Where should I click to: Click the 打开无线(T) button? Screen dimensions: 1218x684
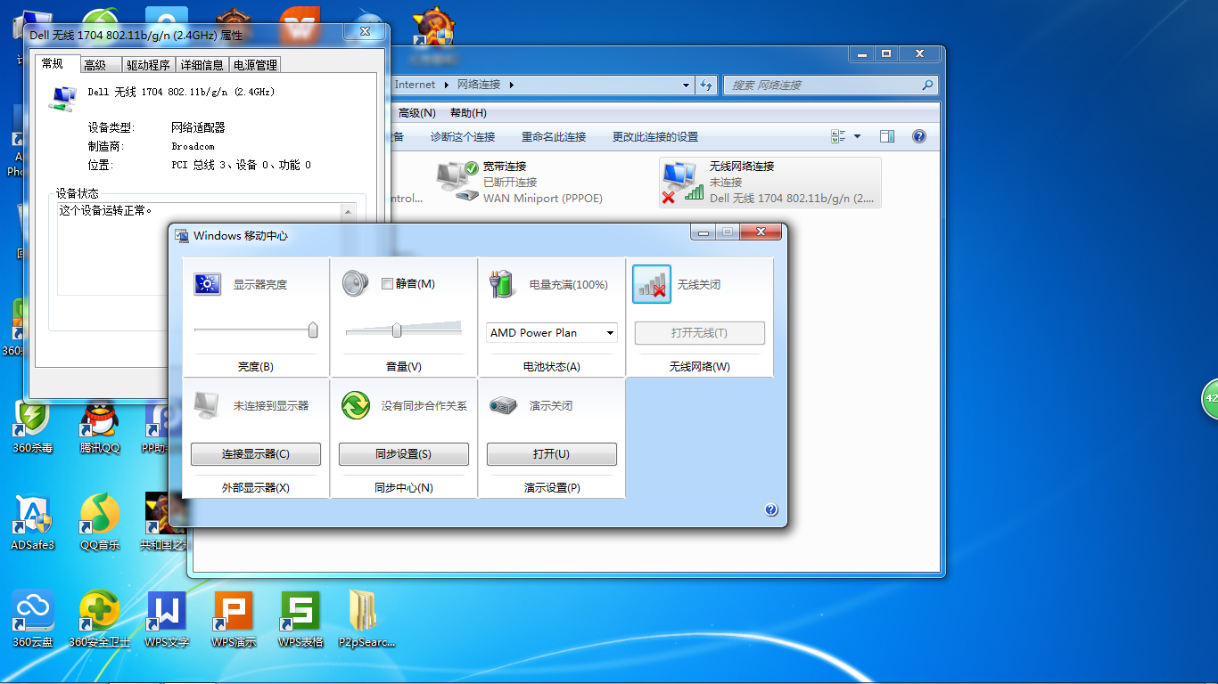[x=700, y=332]
